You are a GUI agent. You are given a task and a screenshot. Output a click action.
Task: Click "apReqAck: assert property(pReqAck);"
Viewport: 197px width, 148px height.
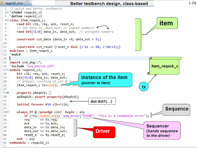click(48, 97)
